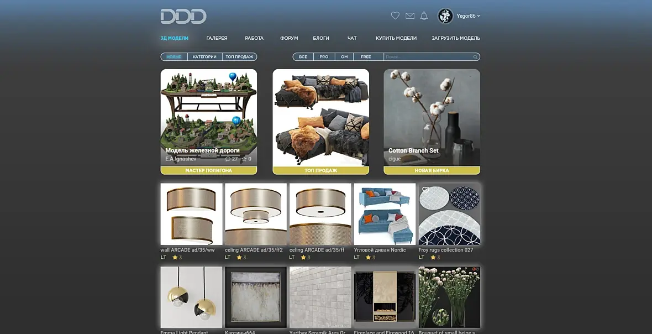The height and width of the screenshot is (334, 652).
Task: Open БЛОГИ section
Action: click(321, 38)
